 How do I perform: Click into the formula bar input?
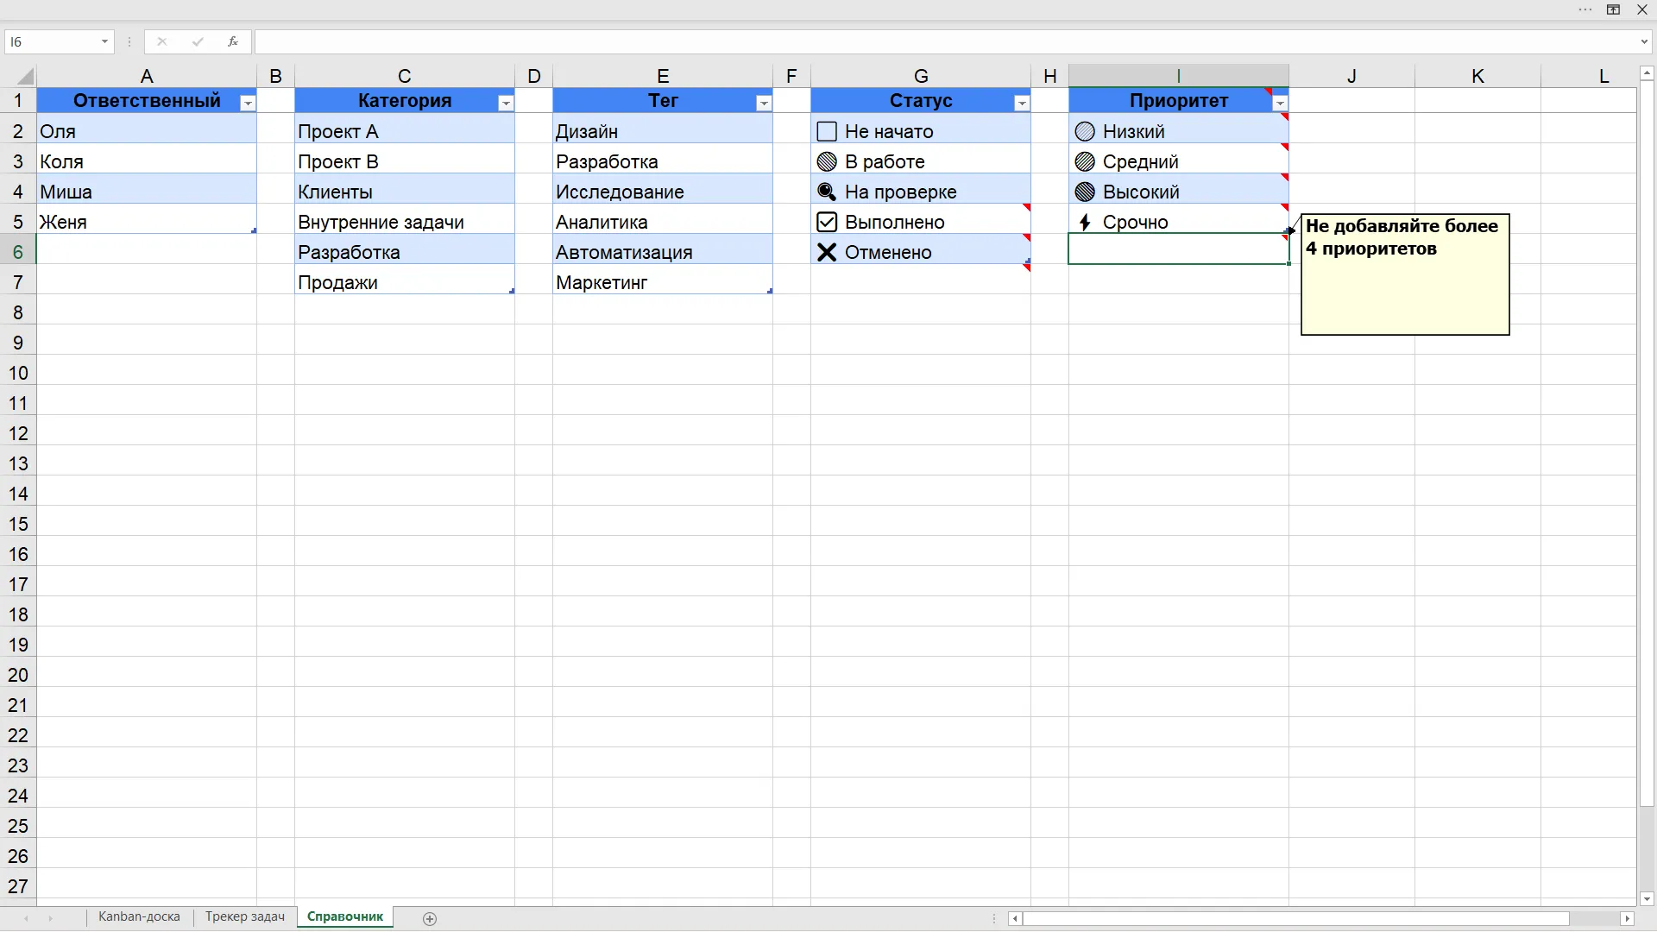[945, 41]
